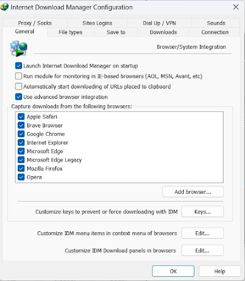Toggle Mozilla Firefox checkbox
Screen dimensions: 245x281
(21, 169)
